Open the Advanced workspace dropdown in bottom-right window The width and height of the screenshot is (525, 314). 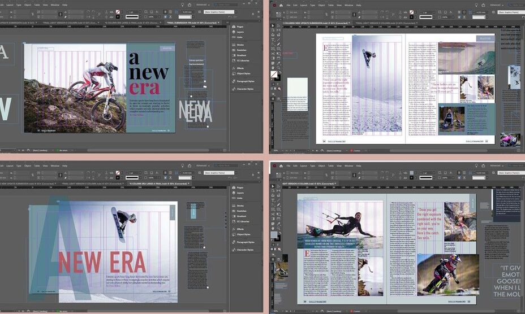click(x=497, y=165)
